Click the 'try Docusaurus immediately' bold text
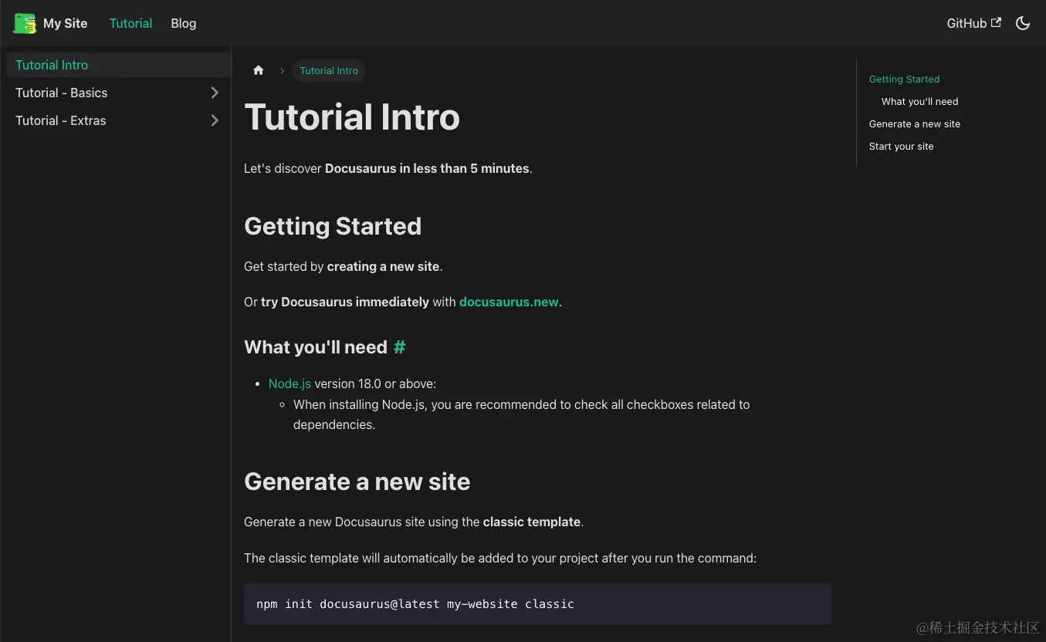Viewport: 1046px width, 642px height. (x=345, y=302)
